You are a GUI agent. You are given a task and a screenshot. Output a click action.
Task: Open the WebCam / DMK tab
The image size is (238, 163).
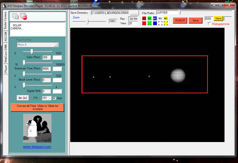(5, 53)
